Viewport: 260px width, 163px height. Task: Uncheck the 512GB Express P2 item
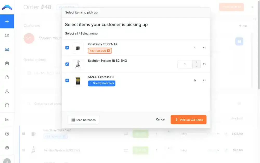(x=67, y=80)
